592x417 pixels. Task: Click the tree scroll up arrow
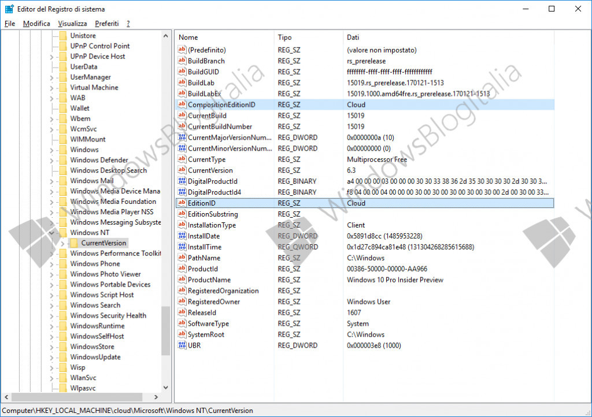coord(166,36)
